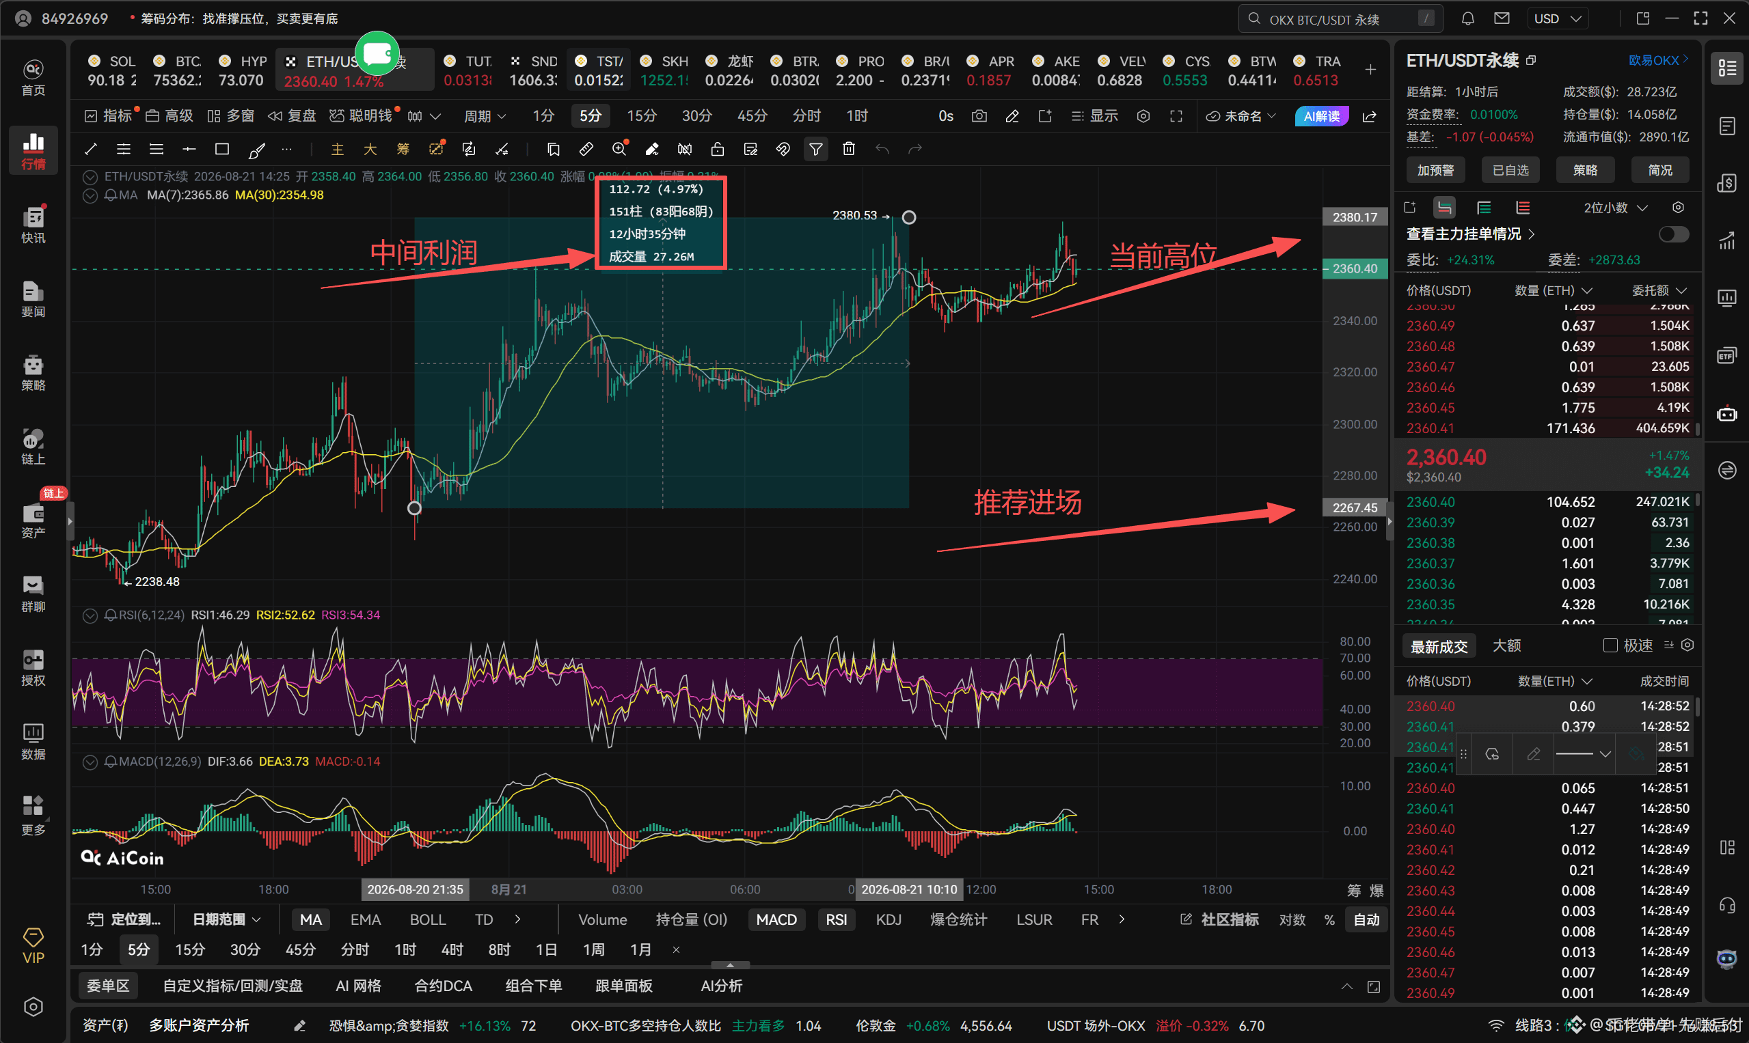Switch to the 大额 trades tab

click(1506, 645)
